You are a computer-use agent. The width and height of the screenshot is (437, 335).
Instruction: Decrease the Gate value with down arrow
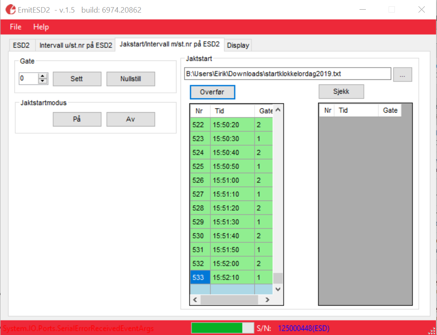(x=43, y=81)
